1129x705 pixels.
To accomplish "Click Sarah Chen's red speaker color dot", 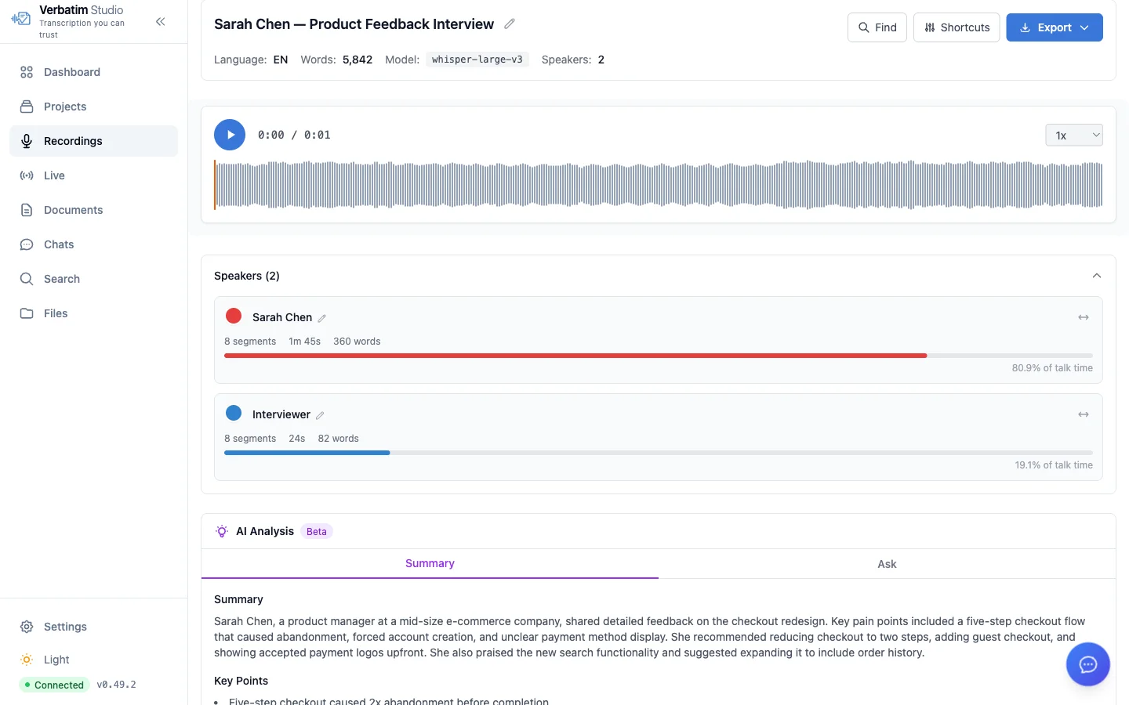I will coord(234,316).
